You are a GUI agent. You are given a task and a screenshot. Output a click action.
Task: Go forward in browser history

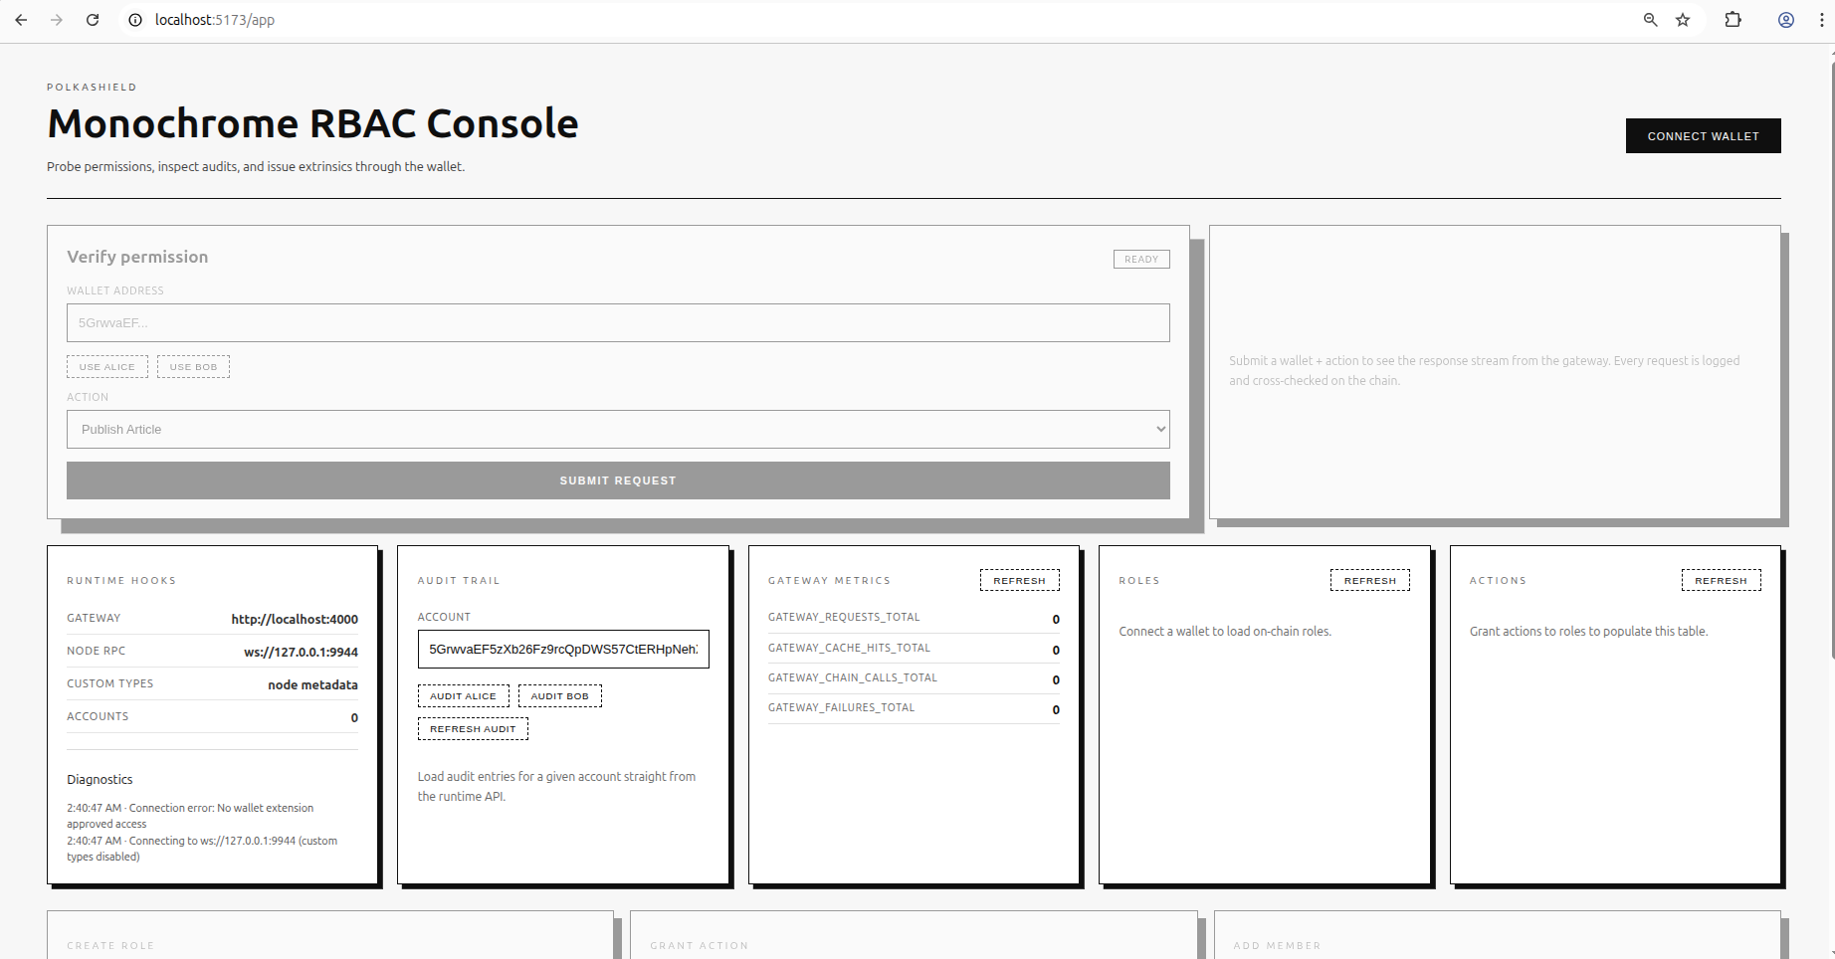point(57,20)
